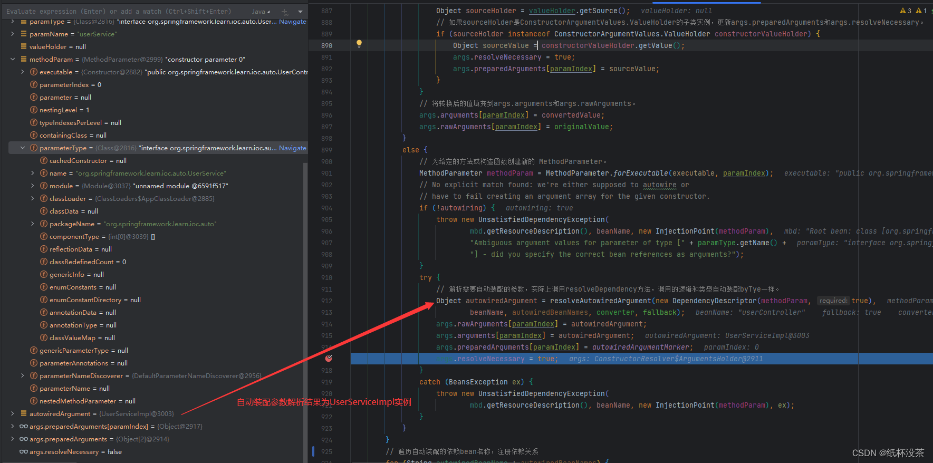
Task: Click Navigate link on paramType row
Action: [x=292, y=22]
